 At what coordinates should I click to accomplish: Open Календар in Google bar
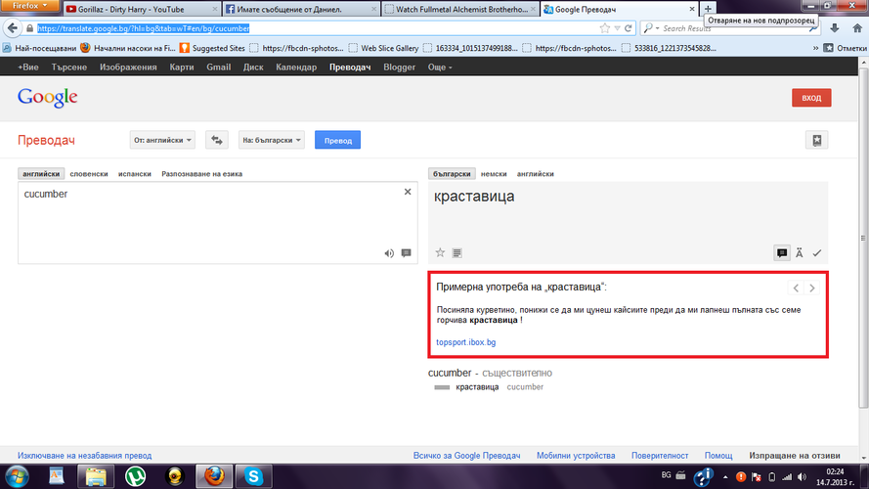point(296,67)
